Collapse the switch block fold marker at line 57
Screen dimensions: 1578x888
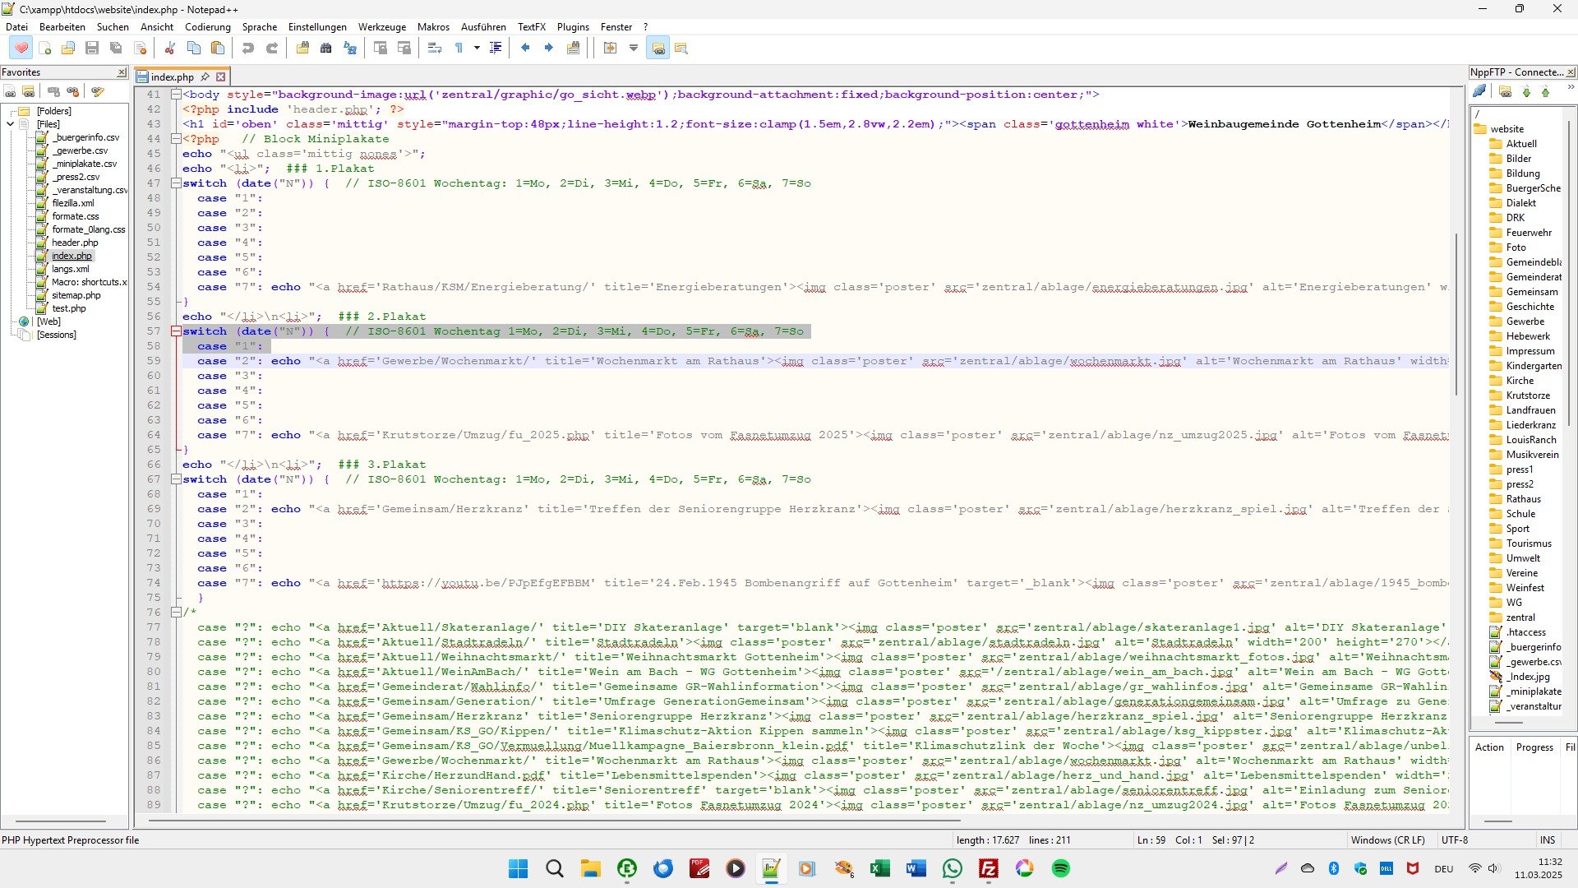coord(176,331)
